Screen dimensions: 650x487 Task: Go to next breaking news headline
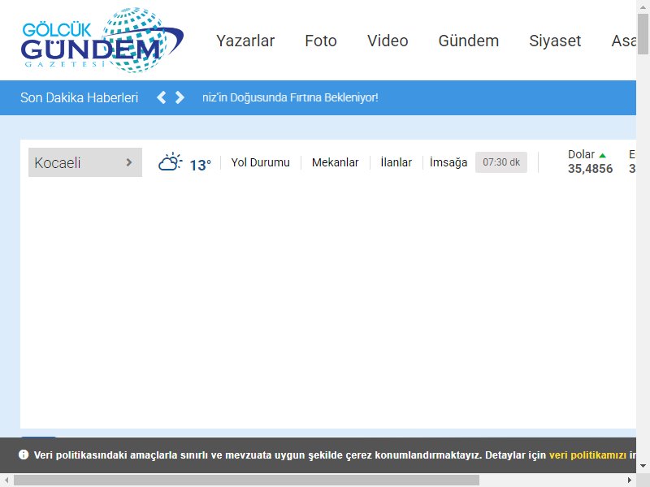point(180,97)
